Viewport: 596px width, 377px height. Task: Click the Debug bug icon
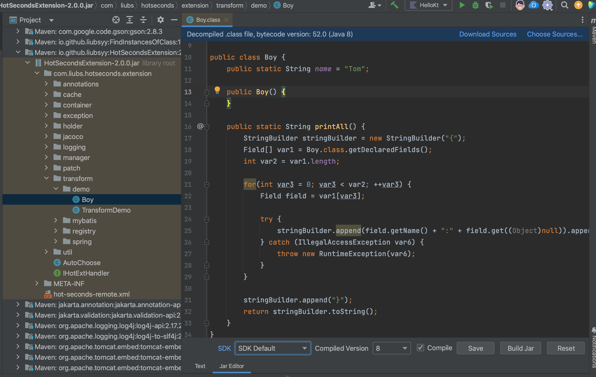[475, 5]
